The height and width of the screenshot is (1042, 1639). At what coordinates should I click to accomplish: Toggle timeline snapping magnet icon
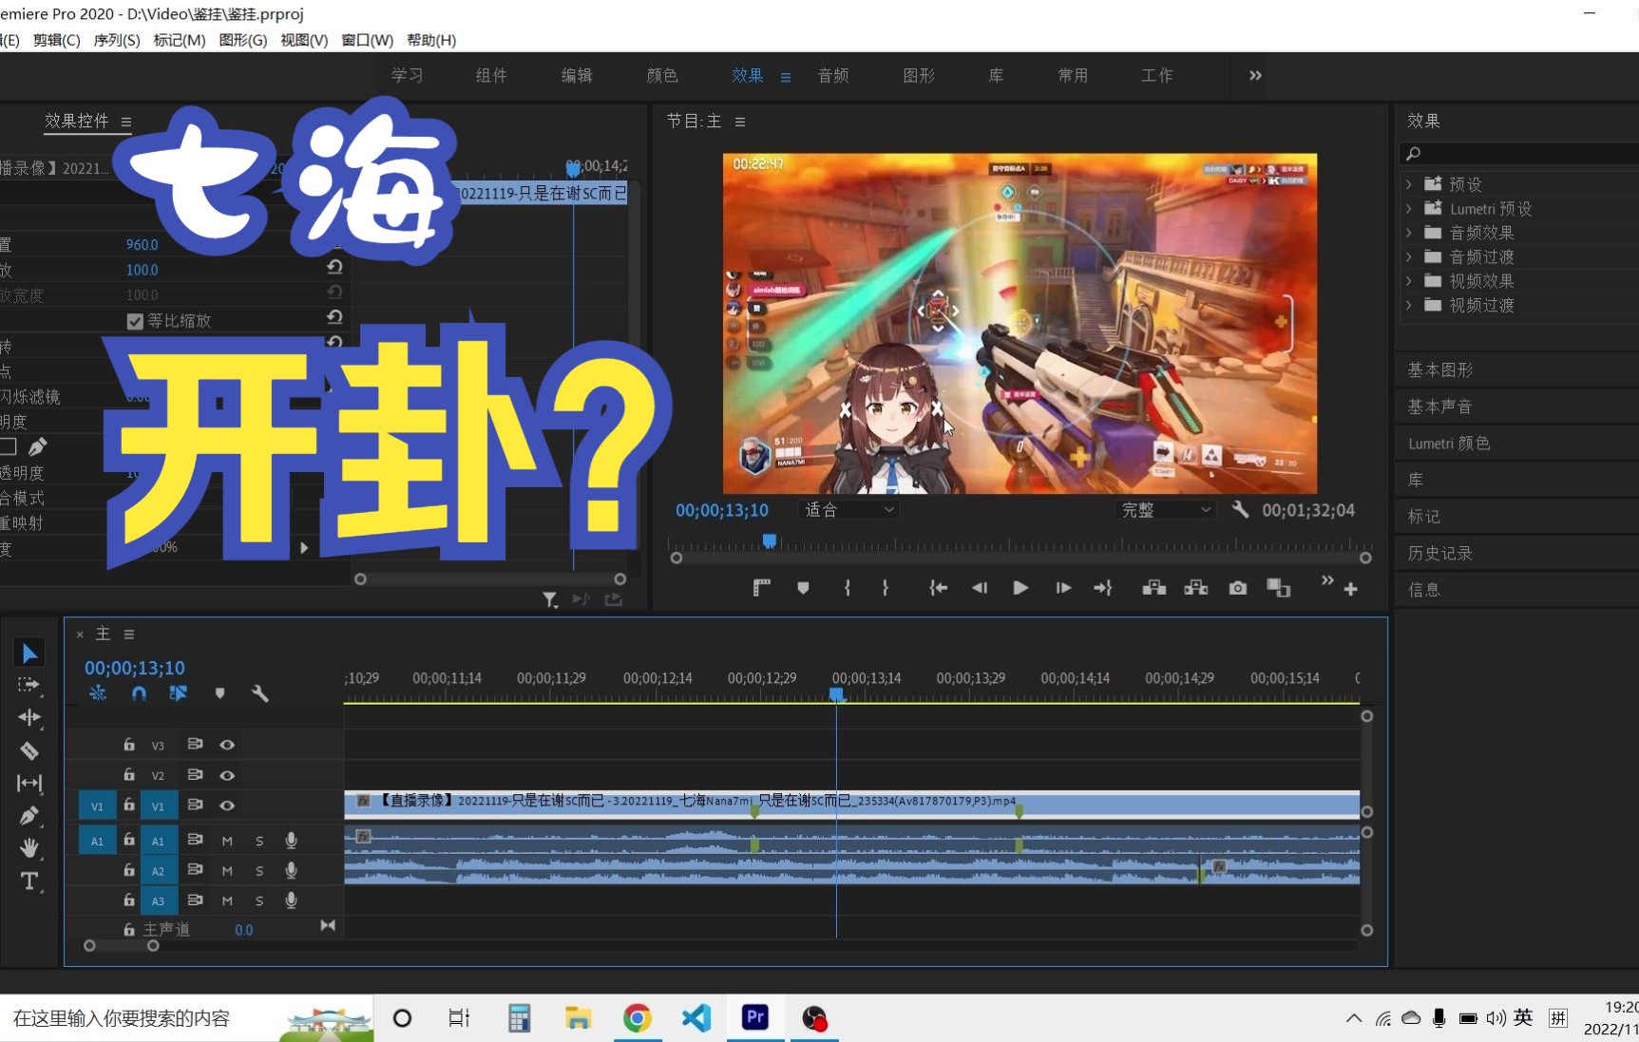(x=139, y=693)
